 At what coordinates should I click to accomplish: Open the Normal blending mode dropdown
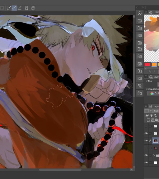click(156, 111)
